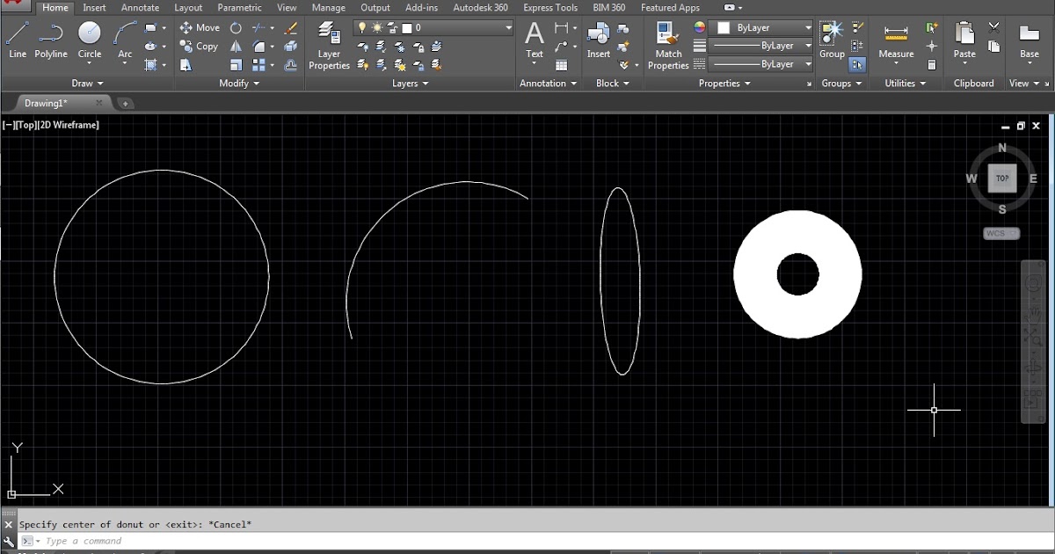Click the Move tool in Modify panel
This screenshot has height=554, width=1055.
(x=200, y=27)
